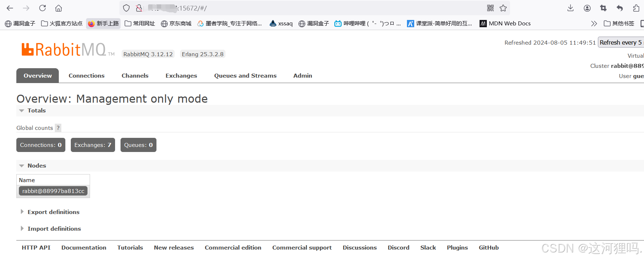Reload the page with refresh icon
The image size is (644, 259).
42,8
